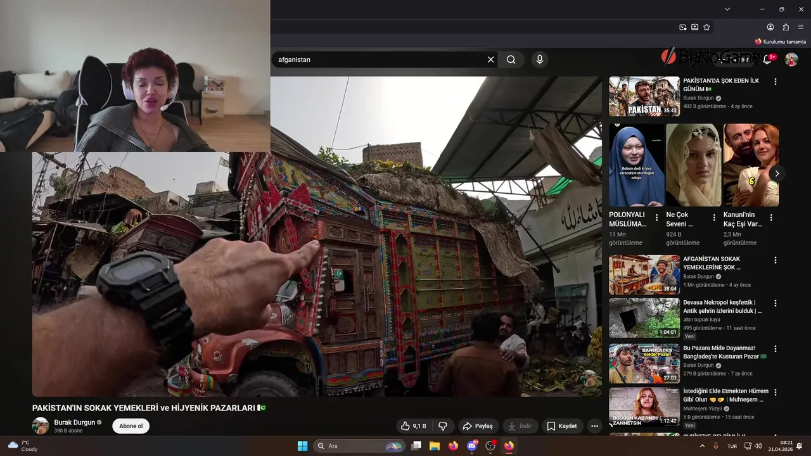Open options for 'Devasa Nekropol keşfettik' video
Image resolution: width=811 pixels, height=456 pixels.
click(x=775, y=303)
